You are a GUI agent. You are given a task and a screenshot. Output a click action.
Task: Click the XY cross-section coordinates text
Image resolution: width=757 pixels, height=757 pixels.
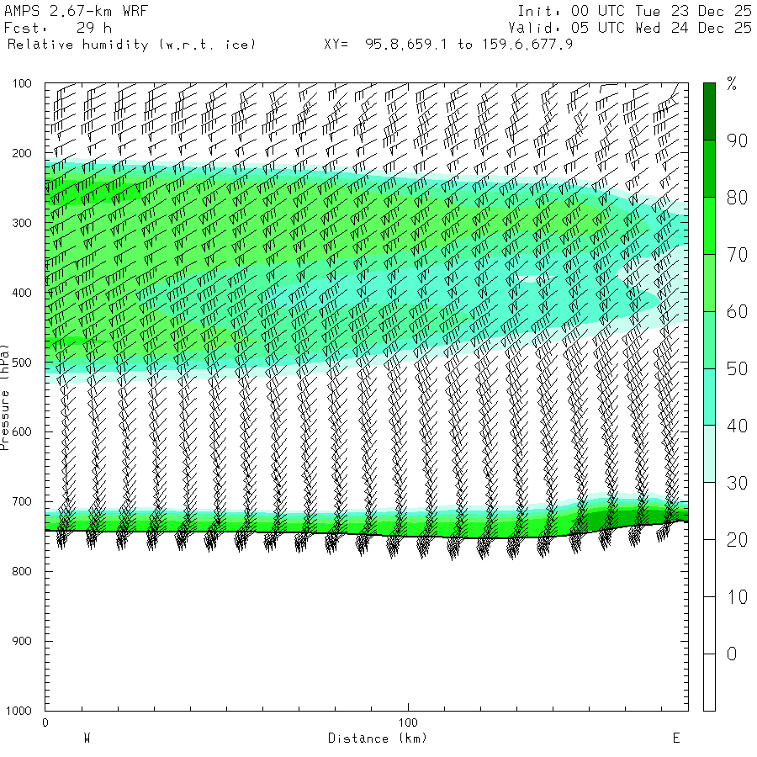click(x=448, y=45)
